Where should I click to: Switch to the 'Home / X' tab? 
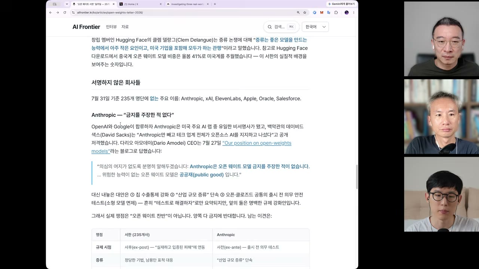click(x=140, y=4)
